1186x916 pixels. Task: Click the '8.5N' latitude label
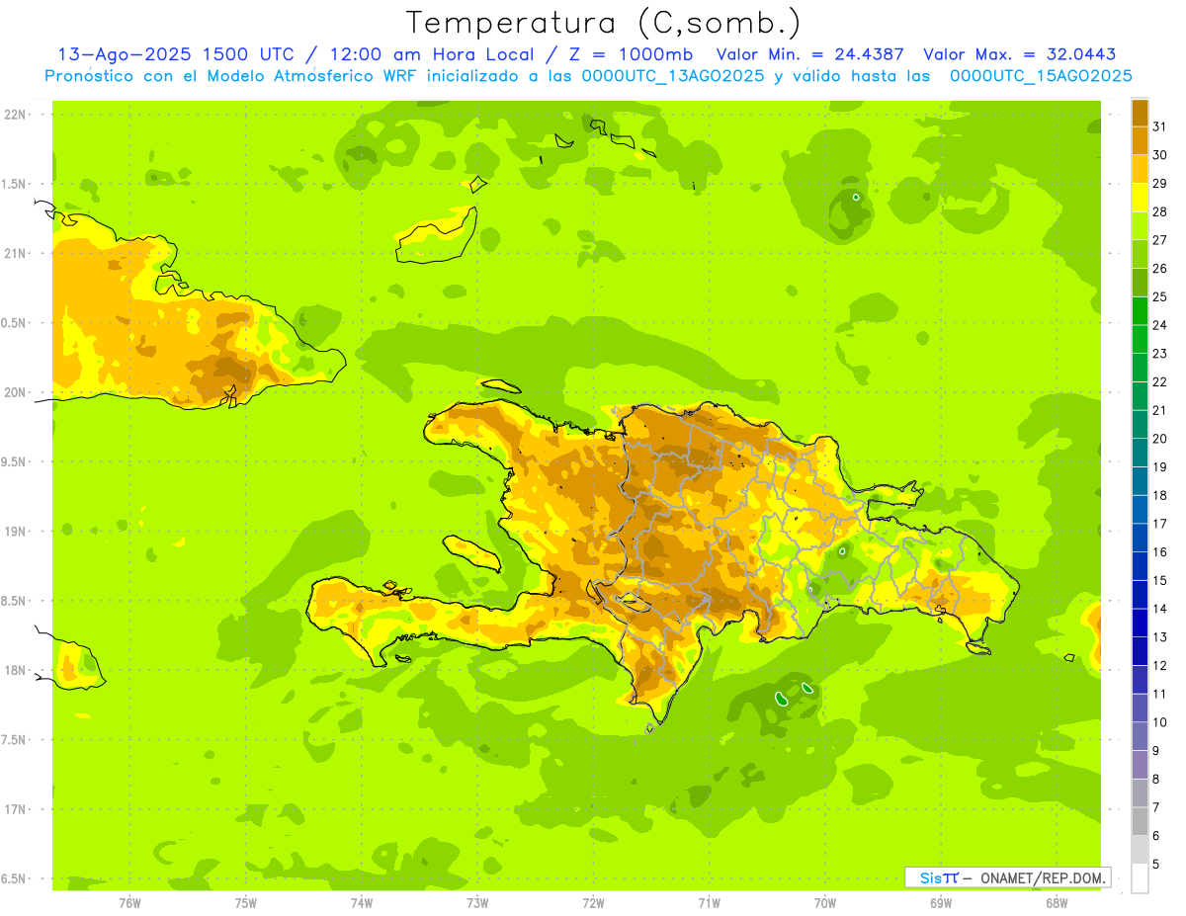point(14,601)
